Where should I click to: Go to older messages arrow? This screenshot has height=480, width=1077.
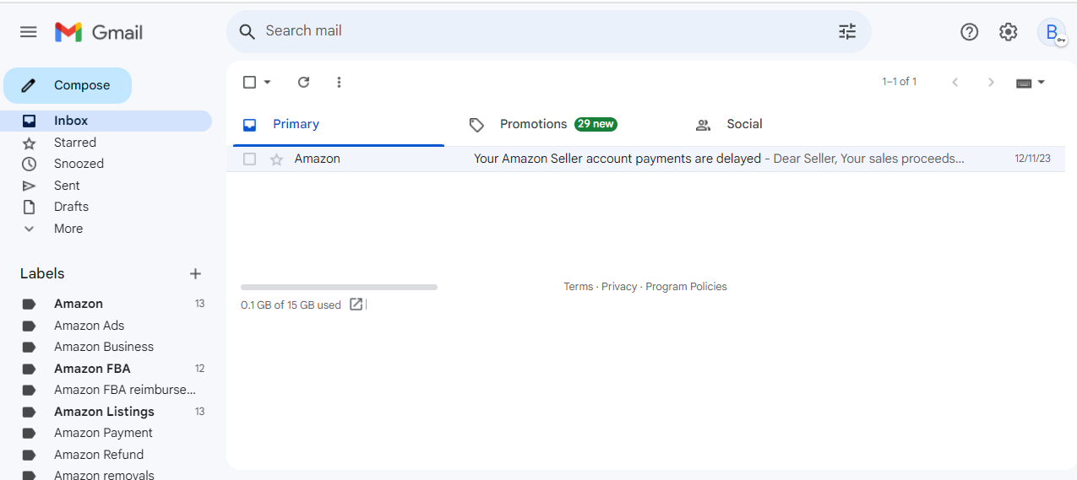point(991,82)
